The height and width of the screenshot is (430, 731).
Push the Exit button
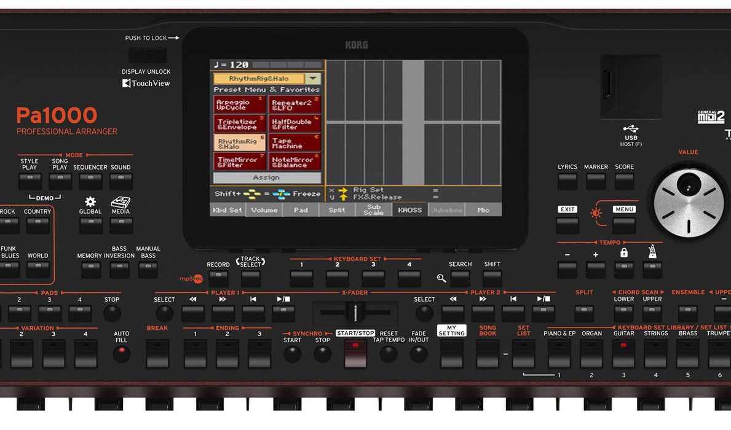click(567, 225)
